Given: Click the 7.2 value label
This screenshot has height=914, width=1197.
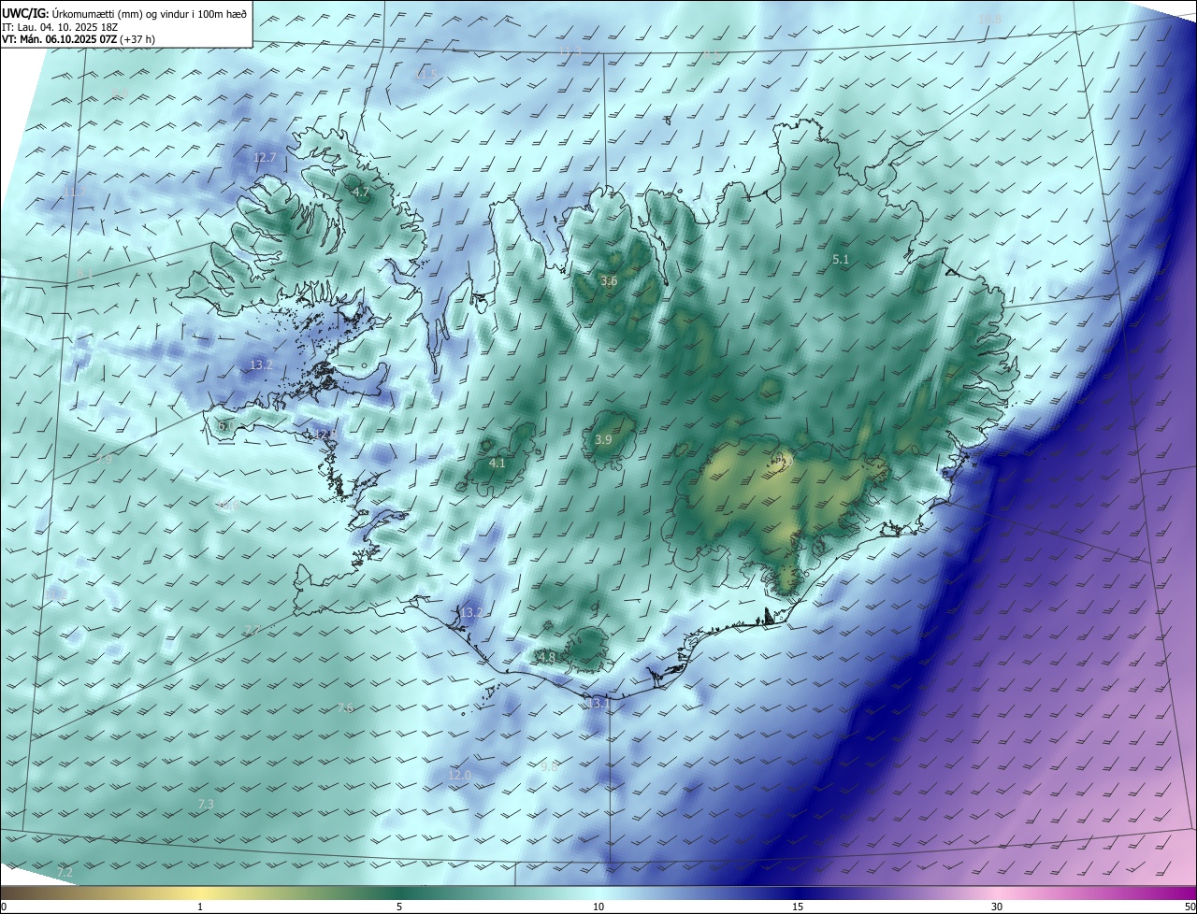Looking at the screenshot, I should pos(65,872).
